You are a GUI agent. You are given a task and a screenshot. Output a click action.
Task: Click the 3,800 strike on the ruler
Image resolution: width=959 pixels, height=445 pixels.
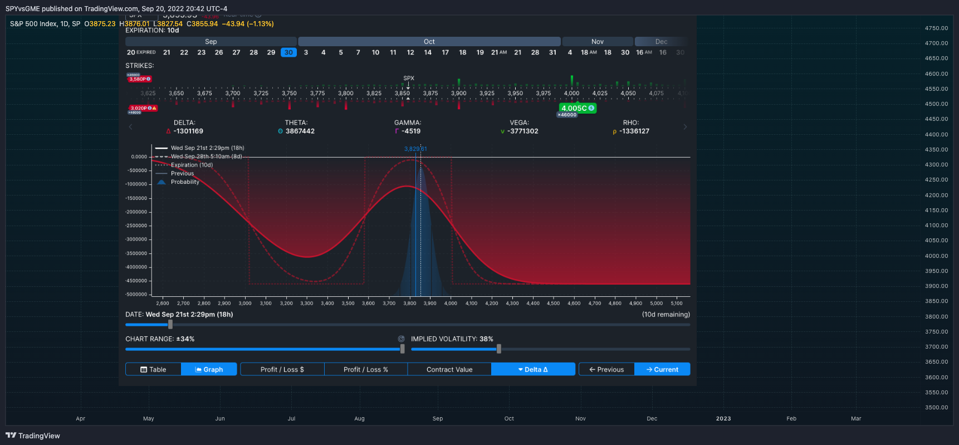[346, 93]
